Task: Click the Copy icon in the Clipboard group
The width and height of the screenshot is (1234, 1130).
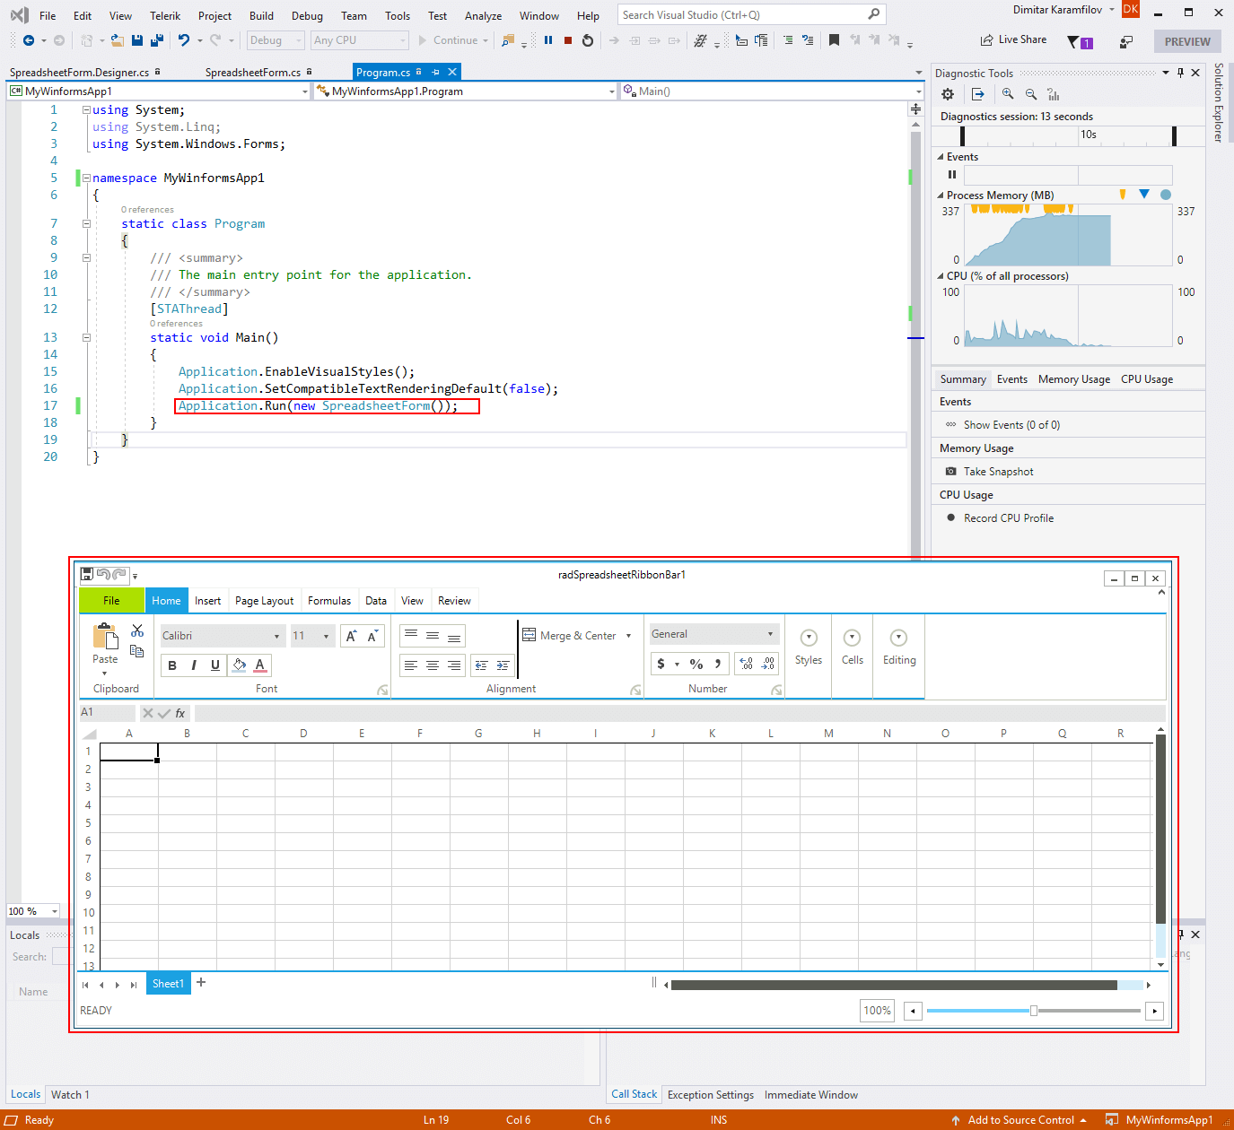Action: (x=137, y=651)
